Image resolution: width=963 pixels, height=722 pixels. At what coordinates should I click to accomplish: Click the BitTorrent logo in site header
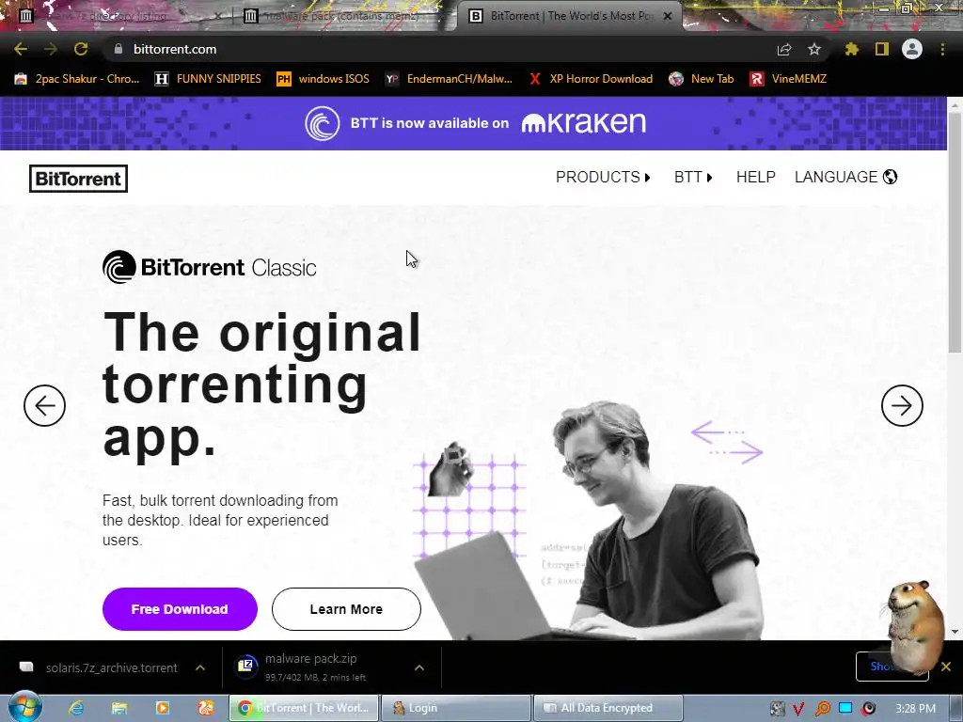[79, 179]
